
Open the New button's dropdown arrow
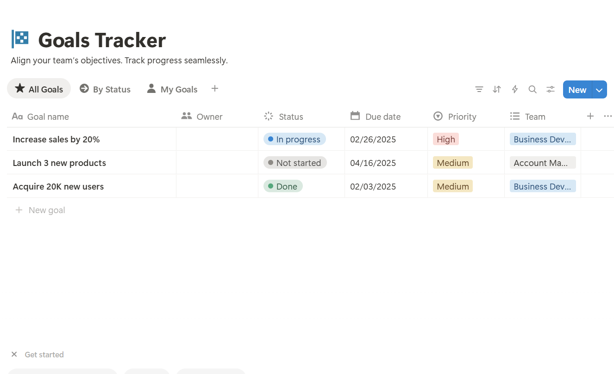[x=599, y=89]
